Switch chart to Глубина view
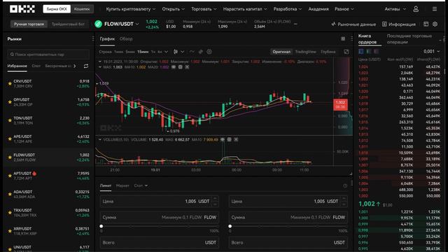Screen dimensions: 448x252 tap(328, 52)
